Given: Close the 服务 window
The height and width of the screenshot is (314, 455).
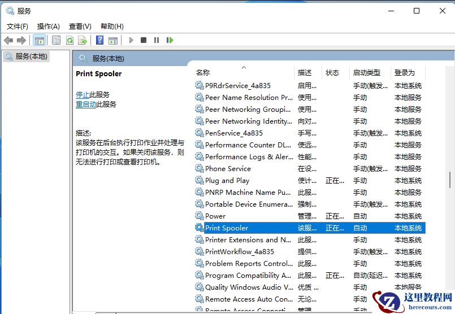Looking at the screenshot, I should (442, 11).
